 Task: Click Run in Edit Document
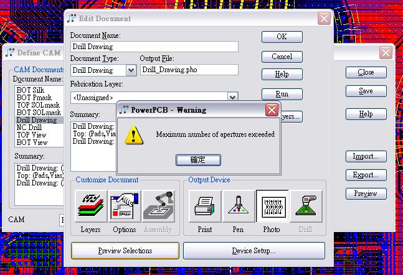(282, 94)
